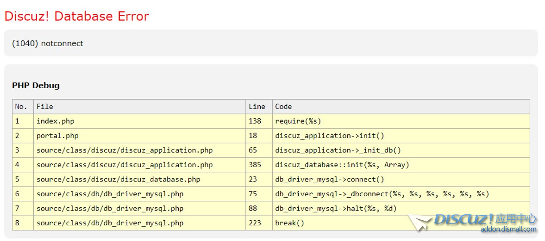Select the db_driver_mysql->connect() code cell

[329, 180]
